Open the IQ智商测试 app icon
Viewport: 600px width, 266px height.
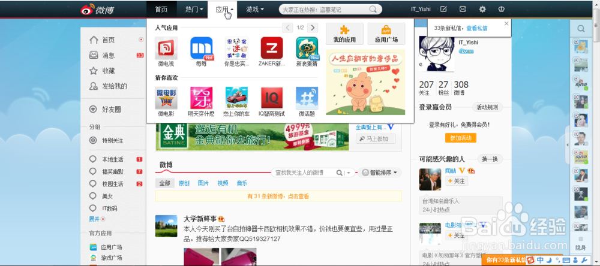[x=272, y=98]
